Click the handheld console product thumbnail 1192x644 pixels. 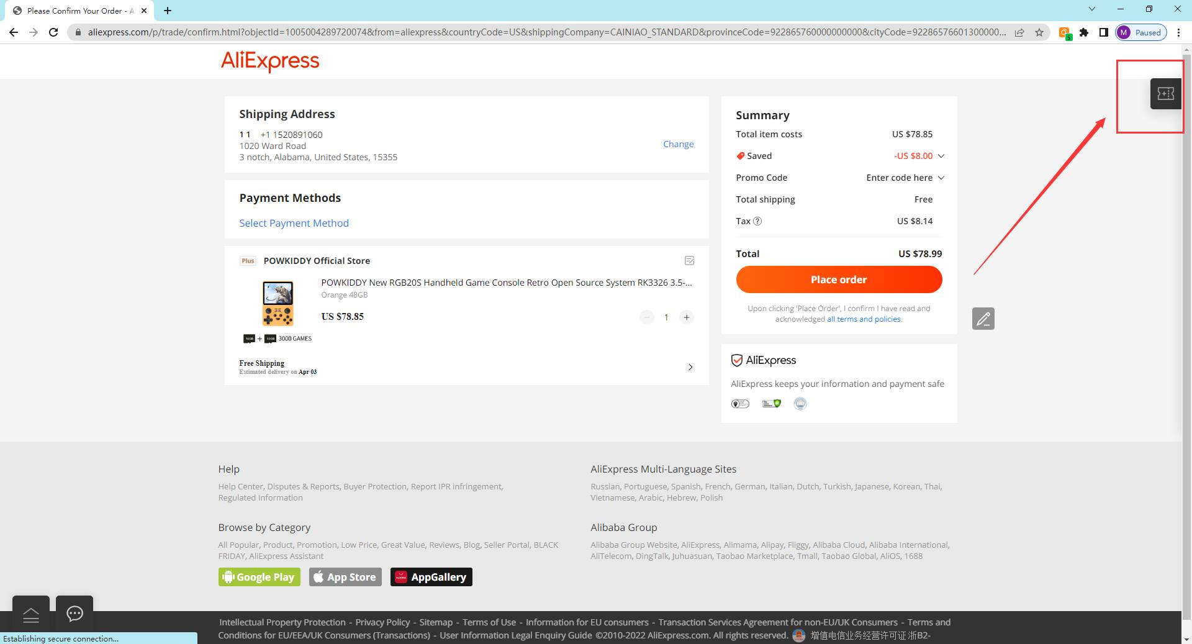pyautogui.click(x=278, y=304)
